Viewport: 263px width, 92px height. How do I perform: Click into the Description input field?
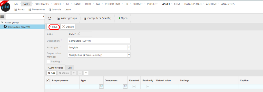[99, 41]
